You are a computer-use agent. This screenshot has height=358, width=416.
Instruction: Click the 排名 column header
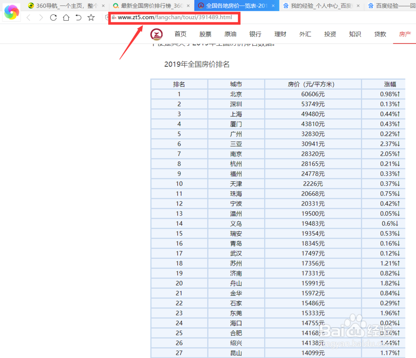click(179, 84)
